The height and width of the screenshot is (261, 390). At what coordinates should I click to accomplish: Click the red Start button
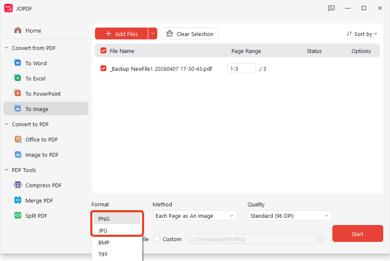pyautogui.click(x=358, y=233)
